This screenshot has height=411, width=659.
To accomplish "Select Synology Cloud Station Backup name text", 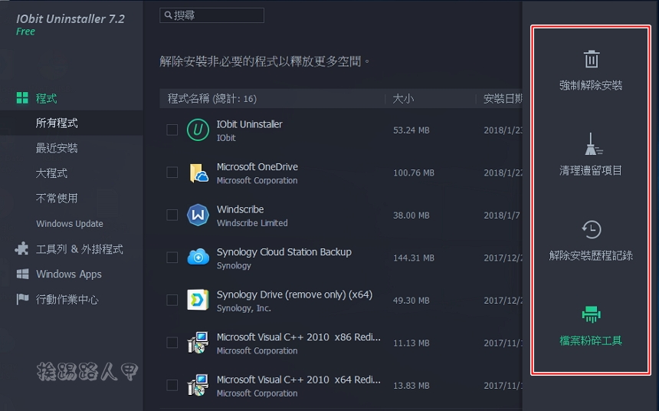I will click(x=284, y=252).
